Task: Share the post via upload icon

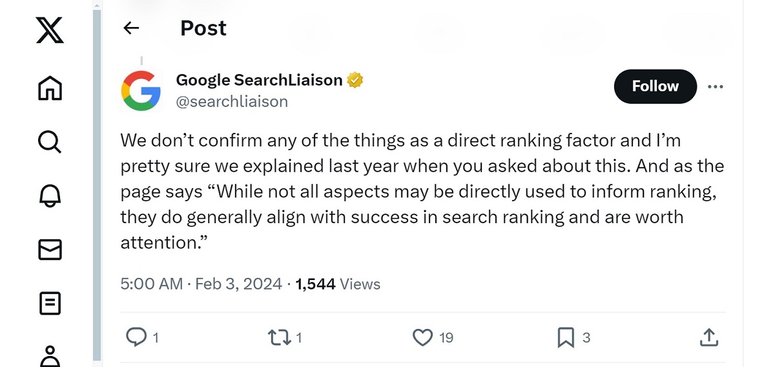Action: 708,337
